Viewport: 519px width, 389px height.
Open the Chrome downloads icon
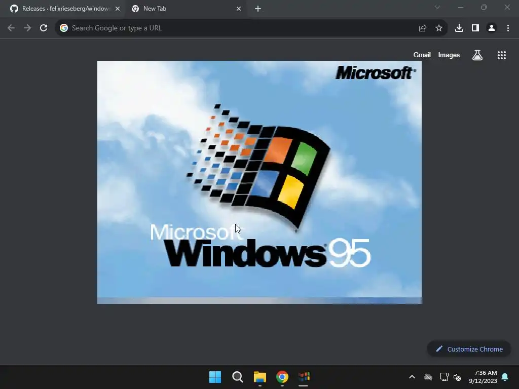coord(459,28)
